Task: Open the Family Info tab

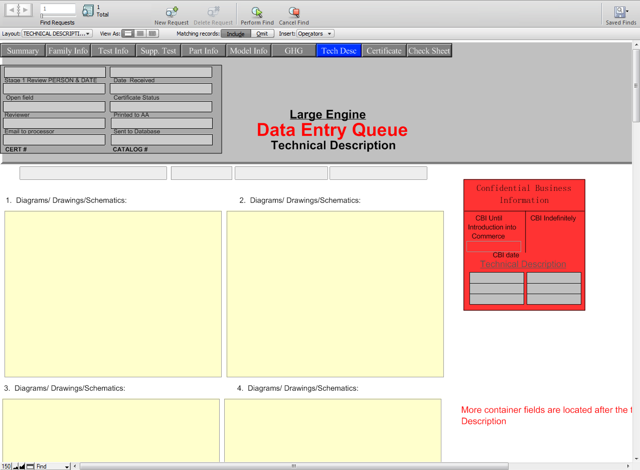Action: [68, 51]
